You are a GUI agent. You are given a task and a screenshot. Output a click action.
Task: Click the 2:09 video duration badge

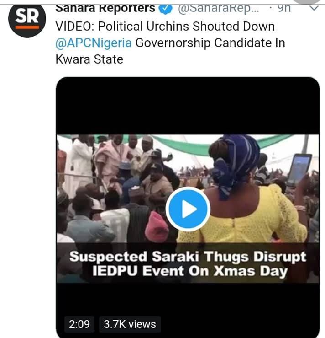[x=79, y=324]
